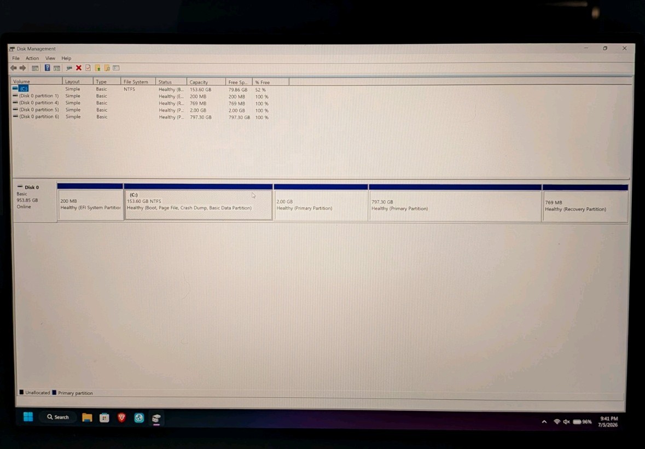This screenshot has height=449, width=645.
Task: Click the black Unallocated legend swatch
Action: point(21,392)
